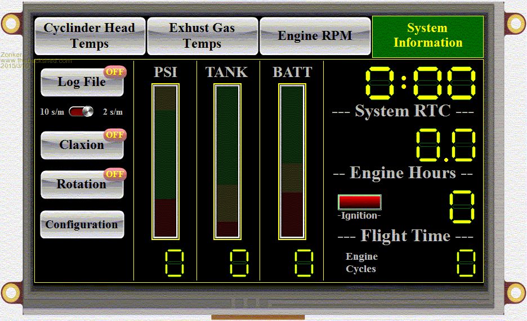Toggle the Claxion alarm button

pos(82,145)
